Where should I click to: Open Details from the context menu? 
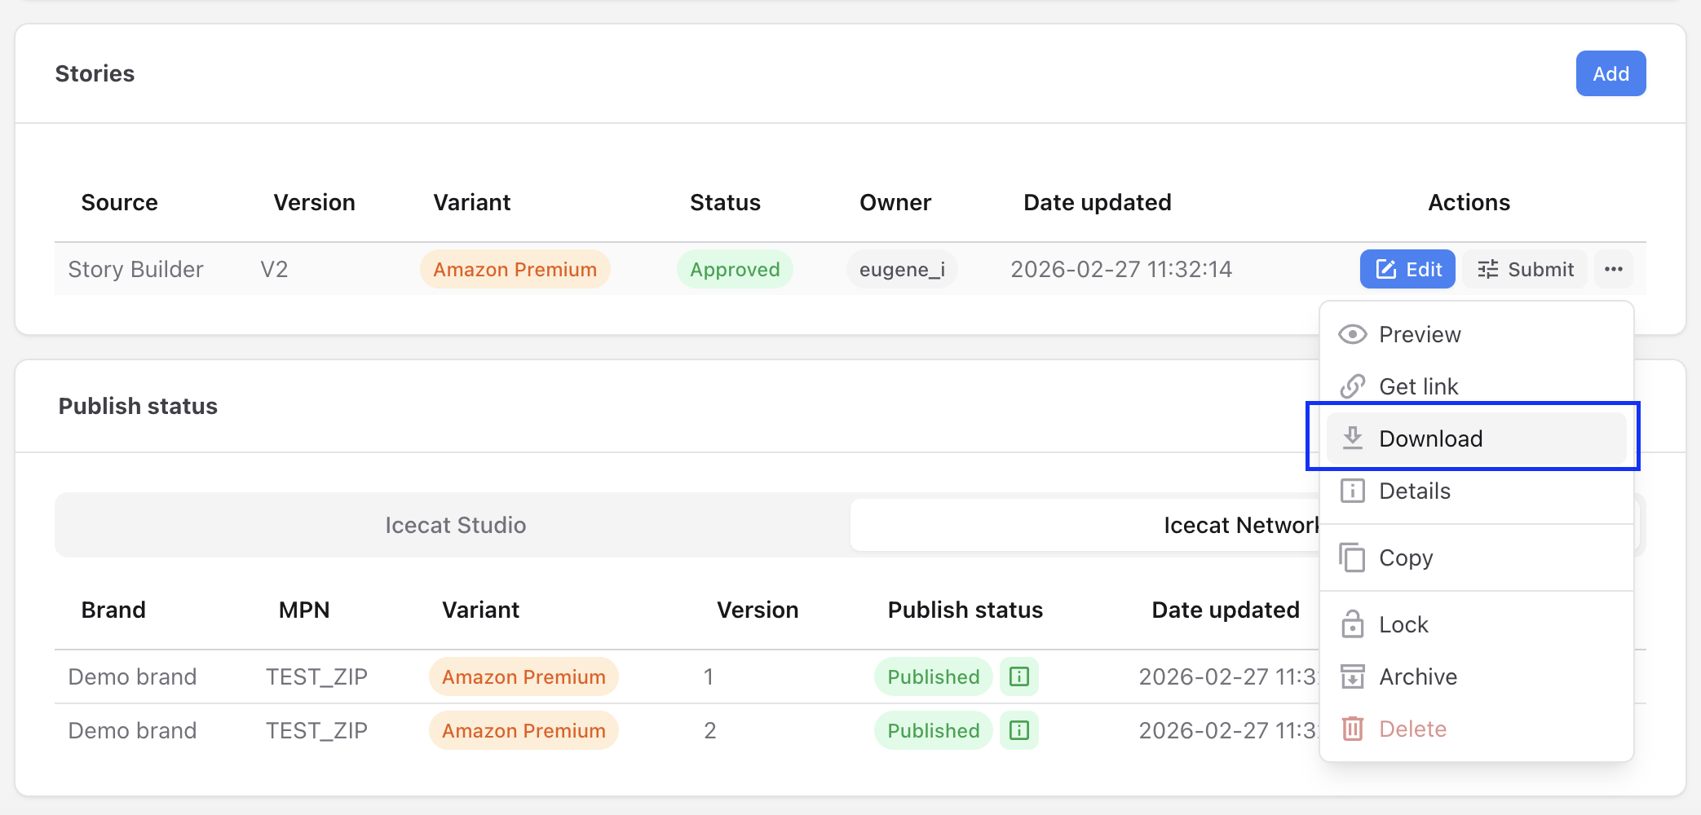1414,491
